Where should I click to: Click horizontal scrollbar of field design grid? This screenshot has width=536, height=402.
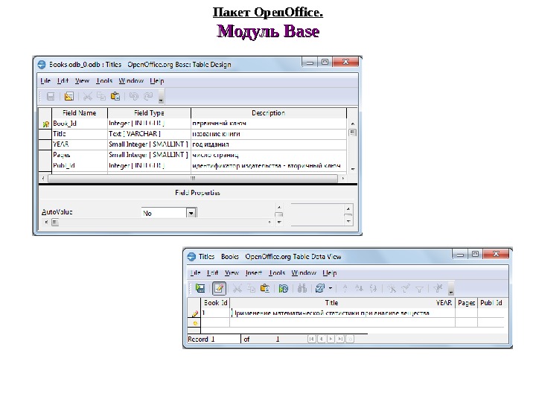(x=193, y=179)
